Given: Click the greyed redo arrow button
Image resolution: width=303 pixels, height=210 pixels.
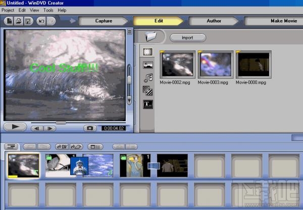Looking at the screenshot, I should (51, 21).
